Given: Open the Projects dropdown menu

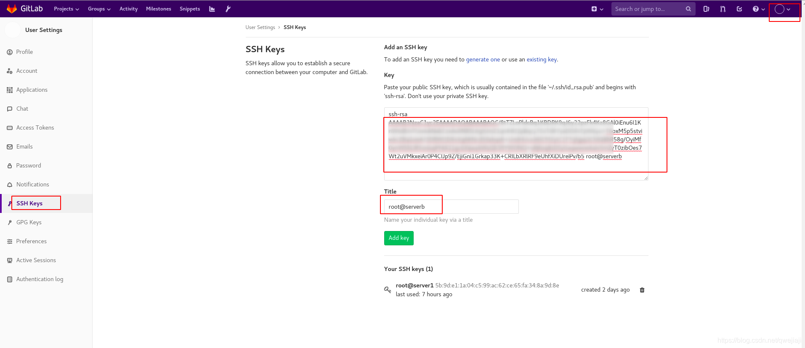Looking at the screenshot, I should pos(66,9).
